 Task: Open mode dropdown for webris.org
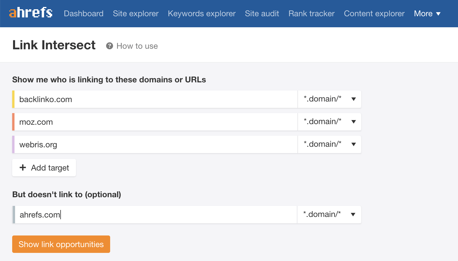[x=330, y=144]
